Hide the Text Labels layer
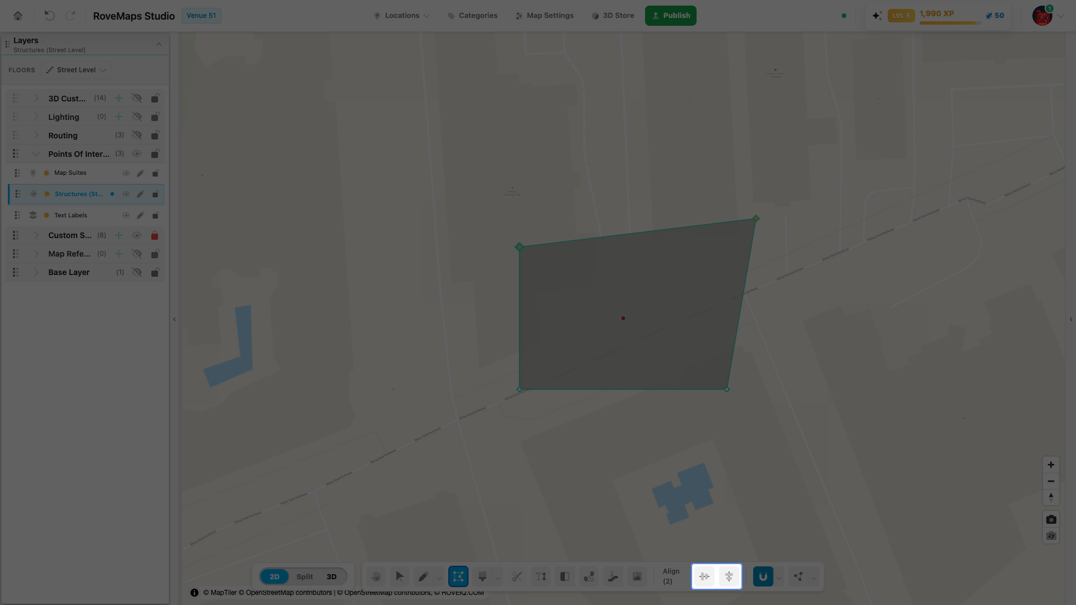This screenshot has width=1076, height=605. coord(126,216)
